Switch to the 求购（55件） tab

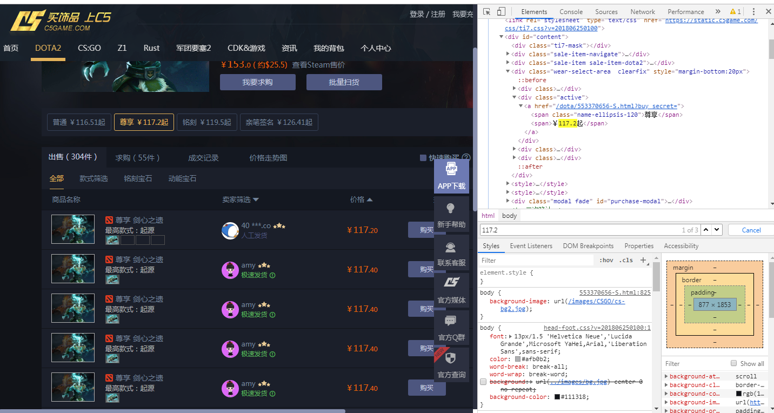pyautogui.click(x=138, y=158)
